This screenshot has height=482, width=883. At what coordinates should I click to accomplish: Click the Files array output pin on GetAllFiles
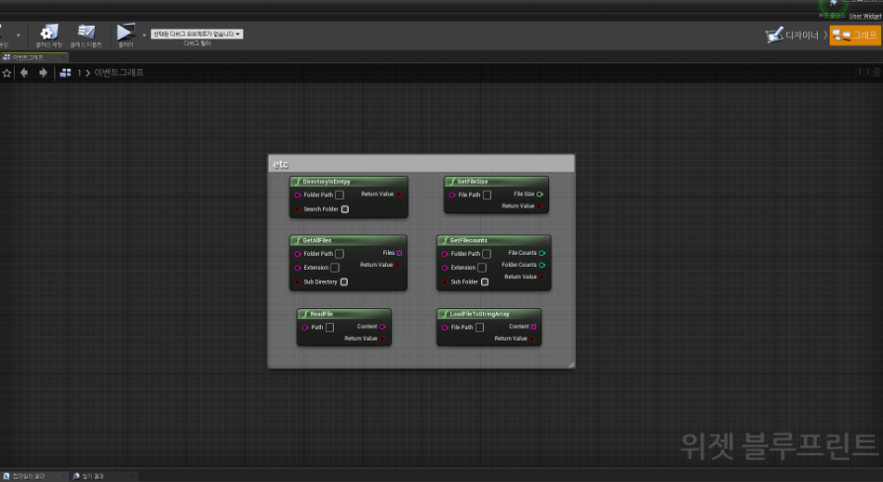399,253
